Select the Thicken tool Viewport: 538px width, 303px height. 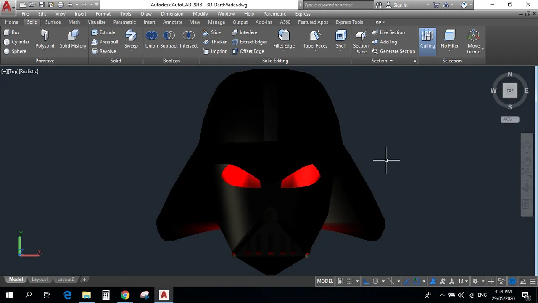point(215,42)
